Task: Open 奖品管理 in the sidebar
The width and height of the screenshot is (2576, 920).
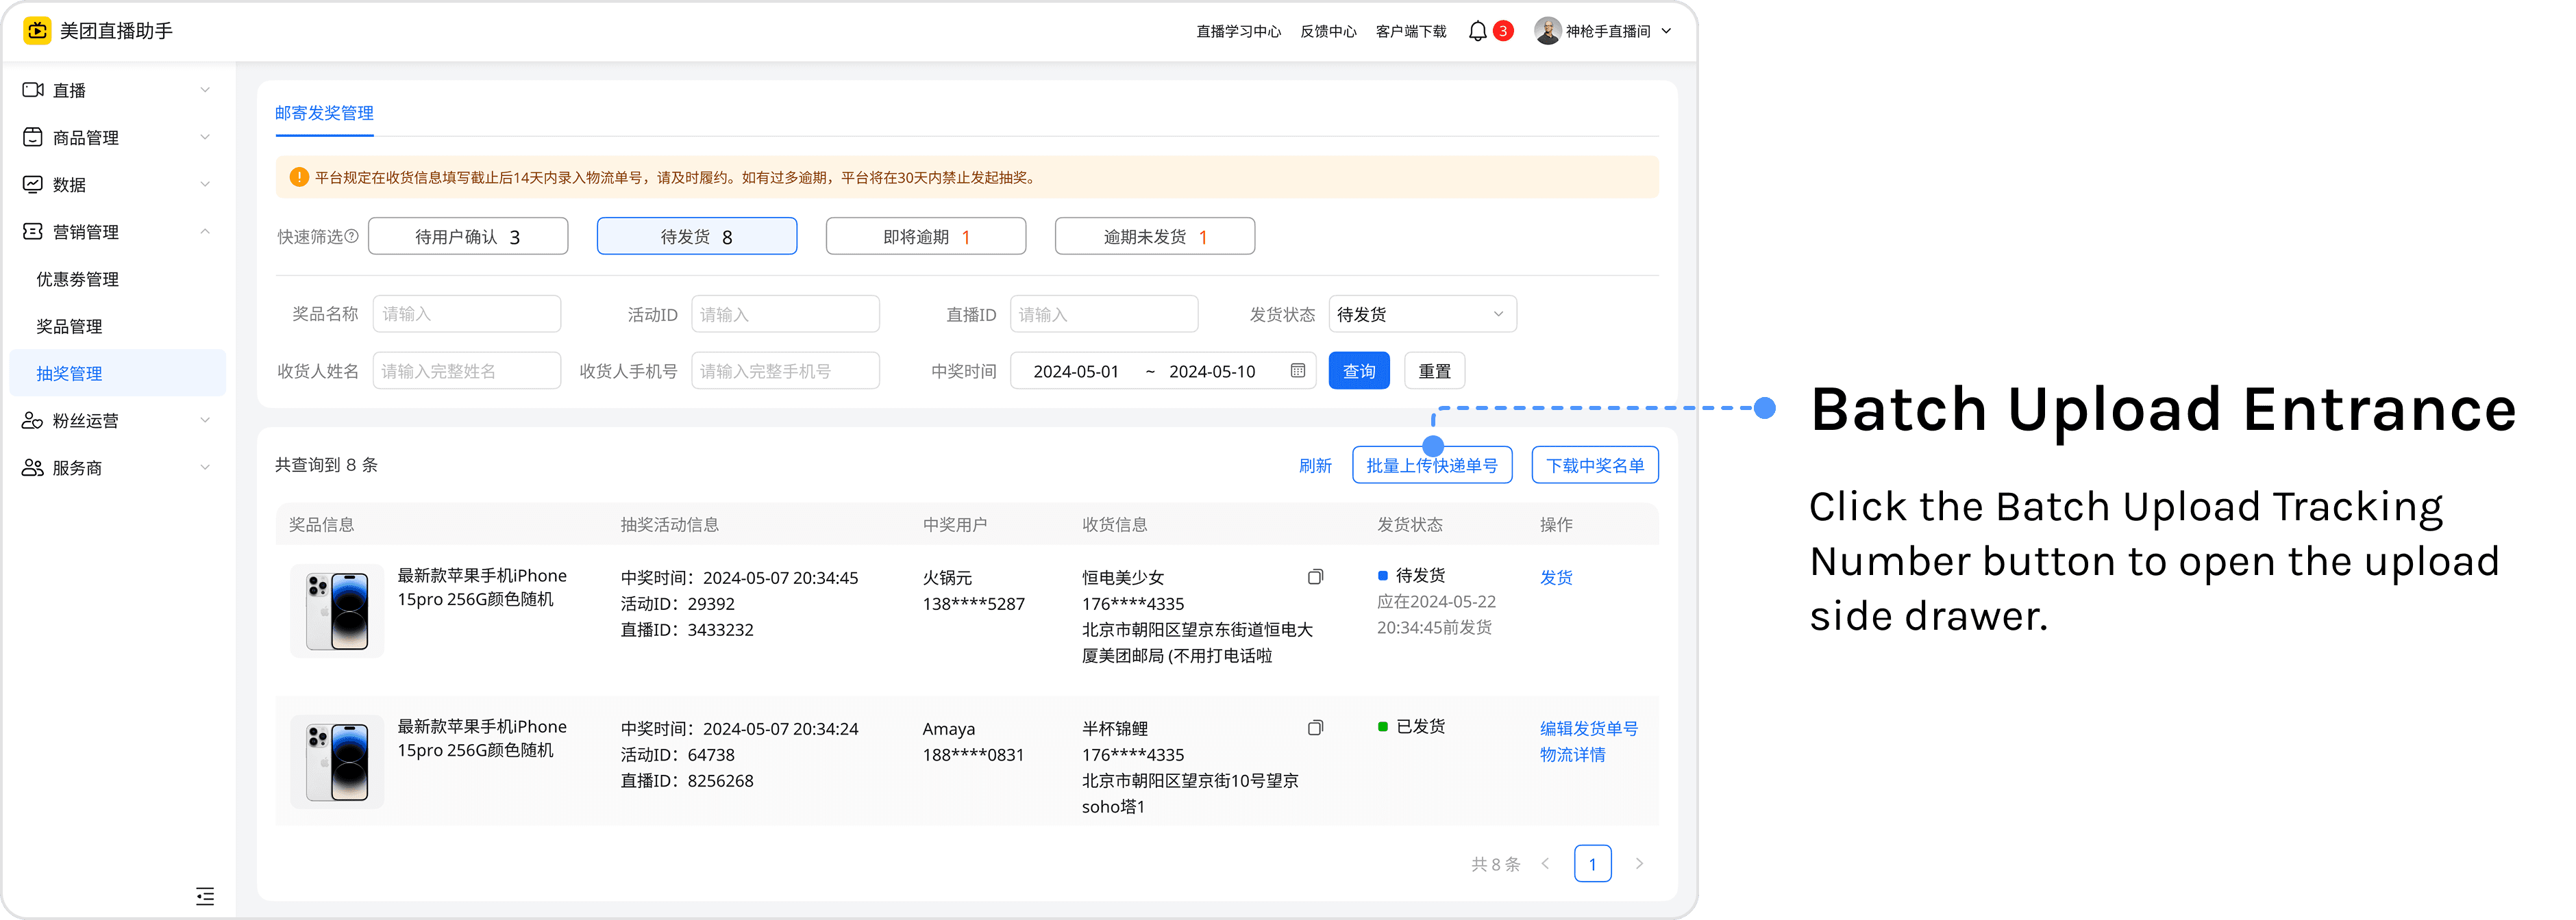Action: coord(69,327)
